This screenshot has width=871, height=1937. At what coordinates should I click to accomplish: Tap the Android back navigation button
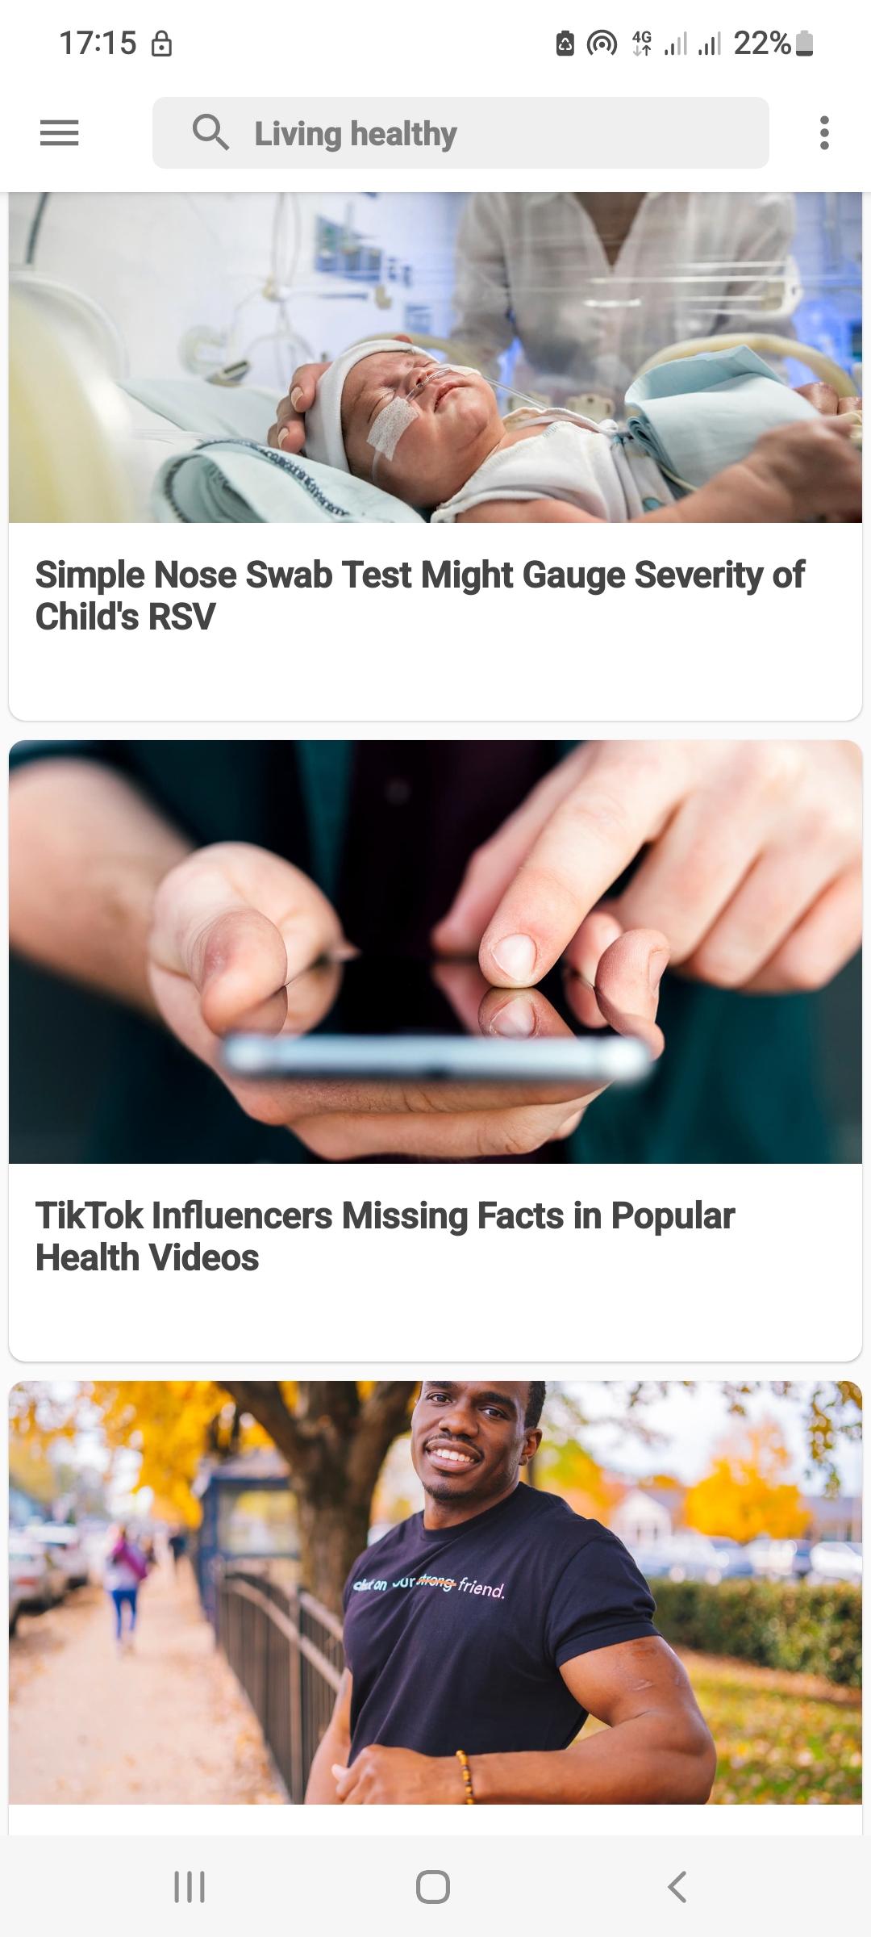tap(677, 1886)
